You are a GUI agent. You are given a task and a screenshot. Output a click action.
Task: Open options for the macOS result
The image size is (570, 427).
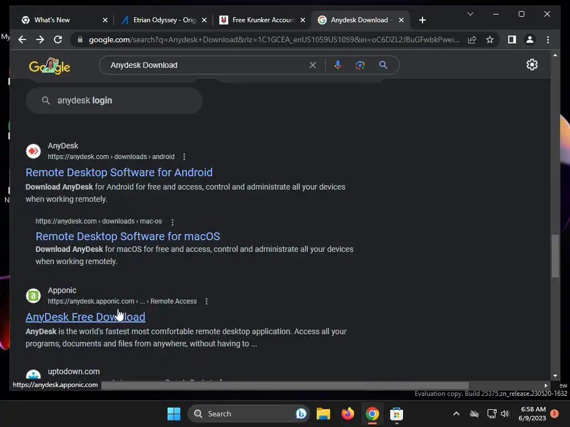(173, 221)
